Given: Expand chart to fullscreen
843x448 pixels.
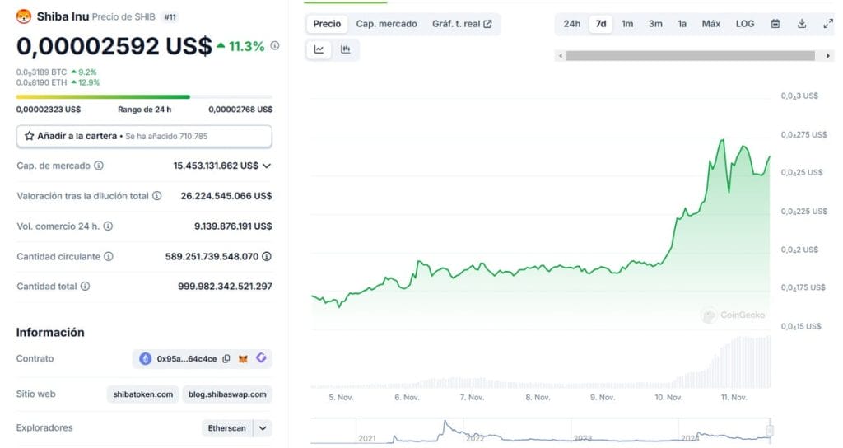Looking at the screenshot, I should point(828,24).
